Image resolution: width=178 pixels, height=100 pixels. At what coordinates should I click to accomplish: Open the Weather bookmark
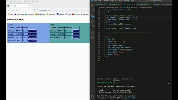pyautogui.click(x=60, y=14)
